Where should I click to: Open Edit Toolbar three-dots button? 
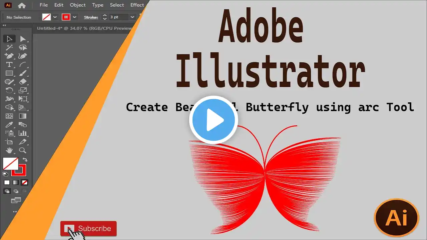click(x=15, y=212)
